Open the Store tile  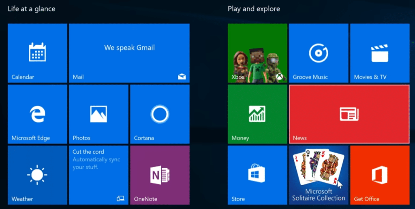(257, 175)
